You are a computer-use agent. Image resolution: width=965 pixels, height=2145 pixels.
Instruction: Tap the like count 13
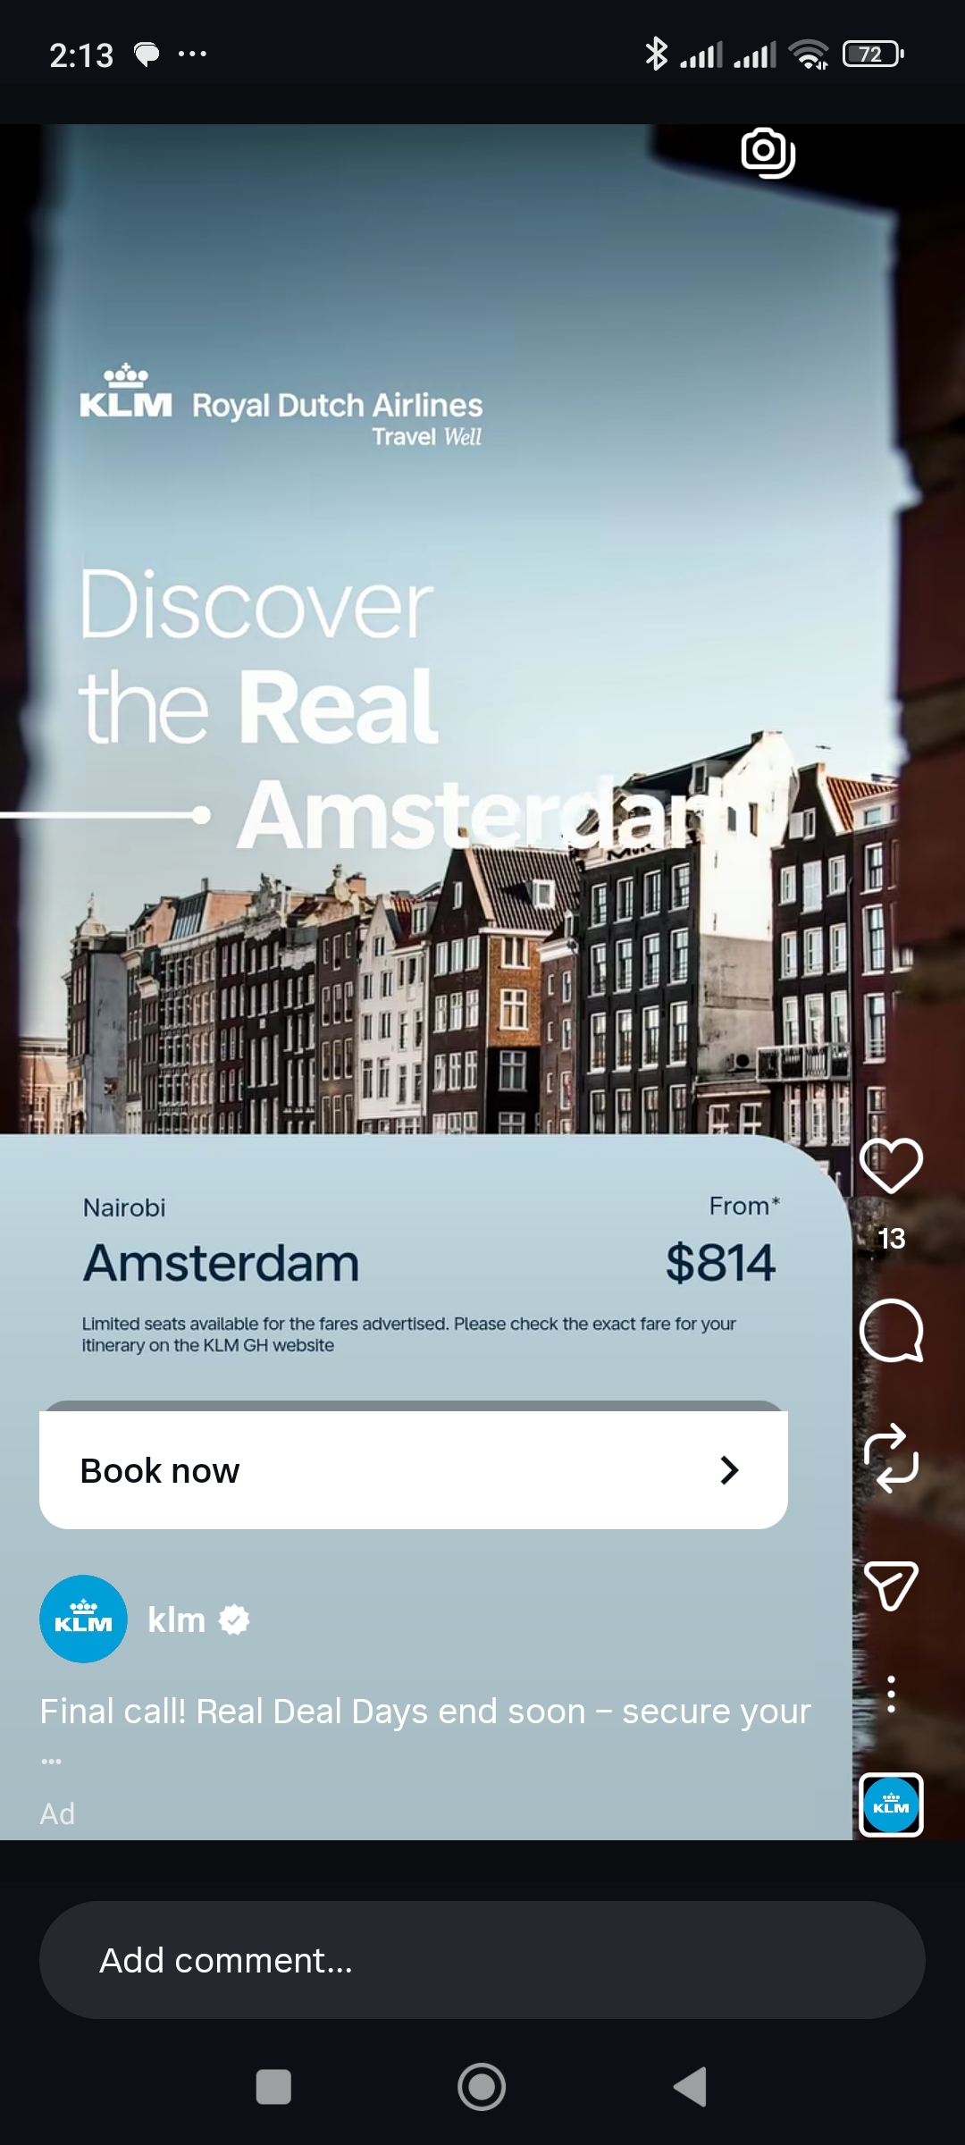tap(891, 1239)
